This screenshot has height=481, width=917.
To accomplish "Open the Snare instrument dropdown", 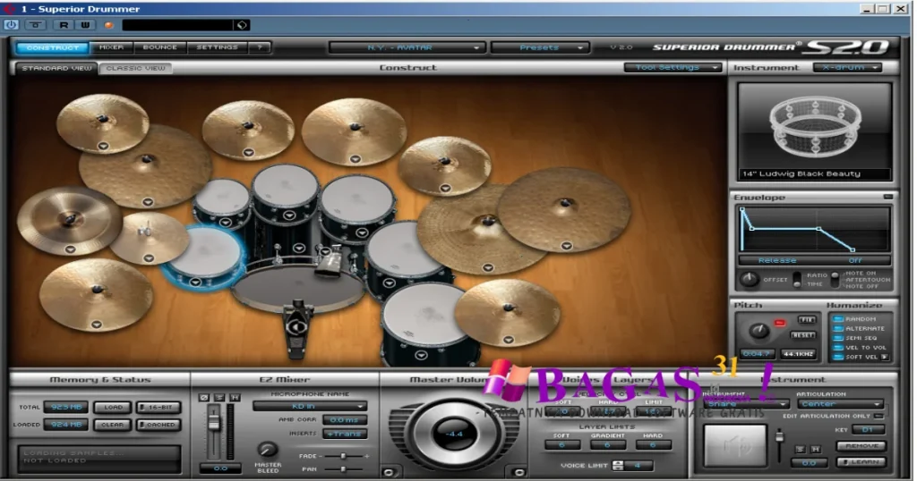I will (x=746, y=404).
